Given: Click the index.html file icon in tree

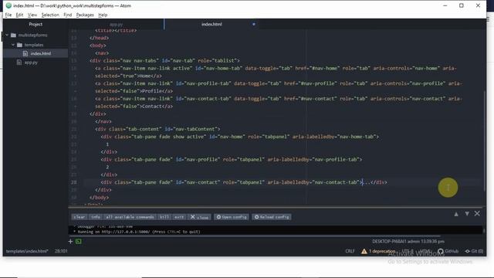Looking at the screenshot, I should tap(25, 53).
